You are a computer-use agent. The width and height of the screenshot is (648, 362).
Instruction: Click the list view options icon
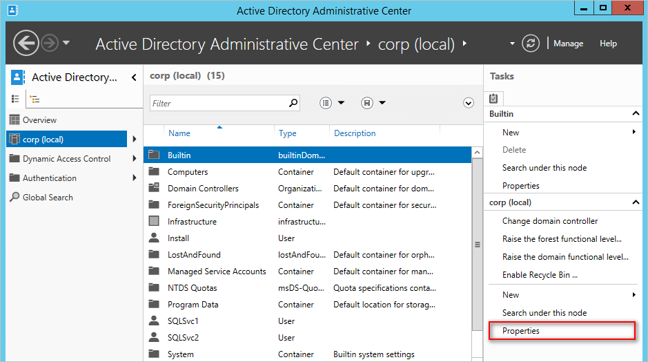[x=326, y=103]
